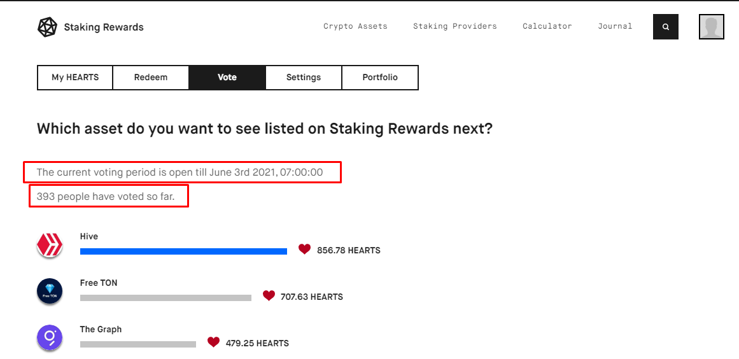Click the heart icon next to 856.78 HEARTS
This screenshot has height=359, width=739.
point(304,250)
